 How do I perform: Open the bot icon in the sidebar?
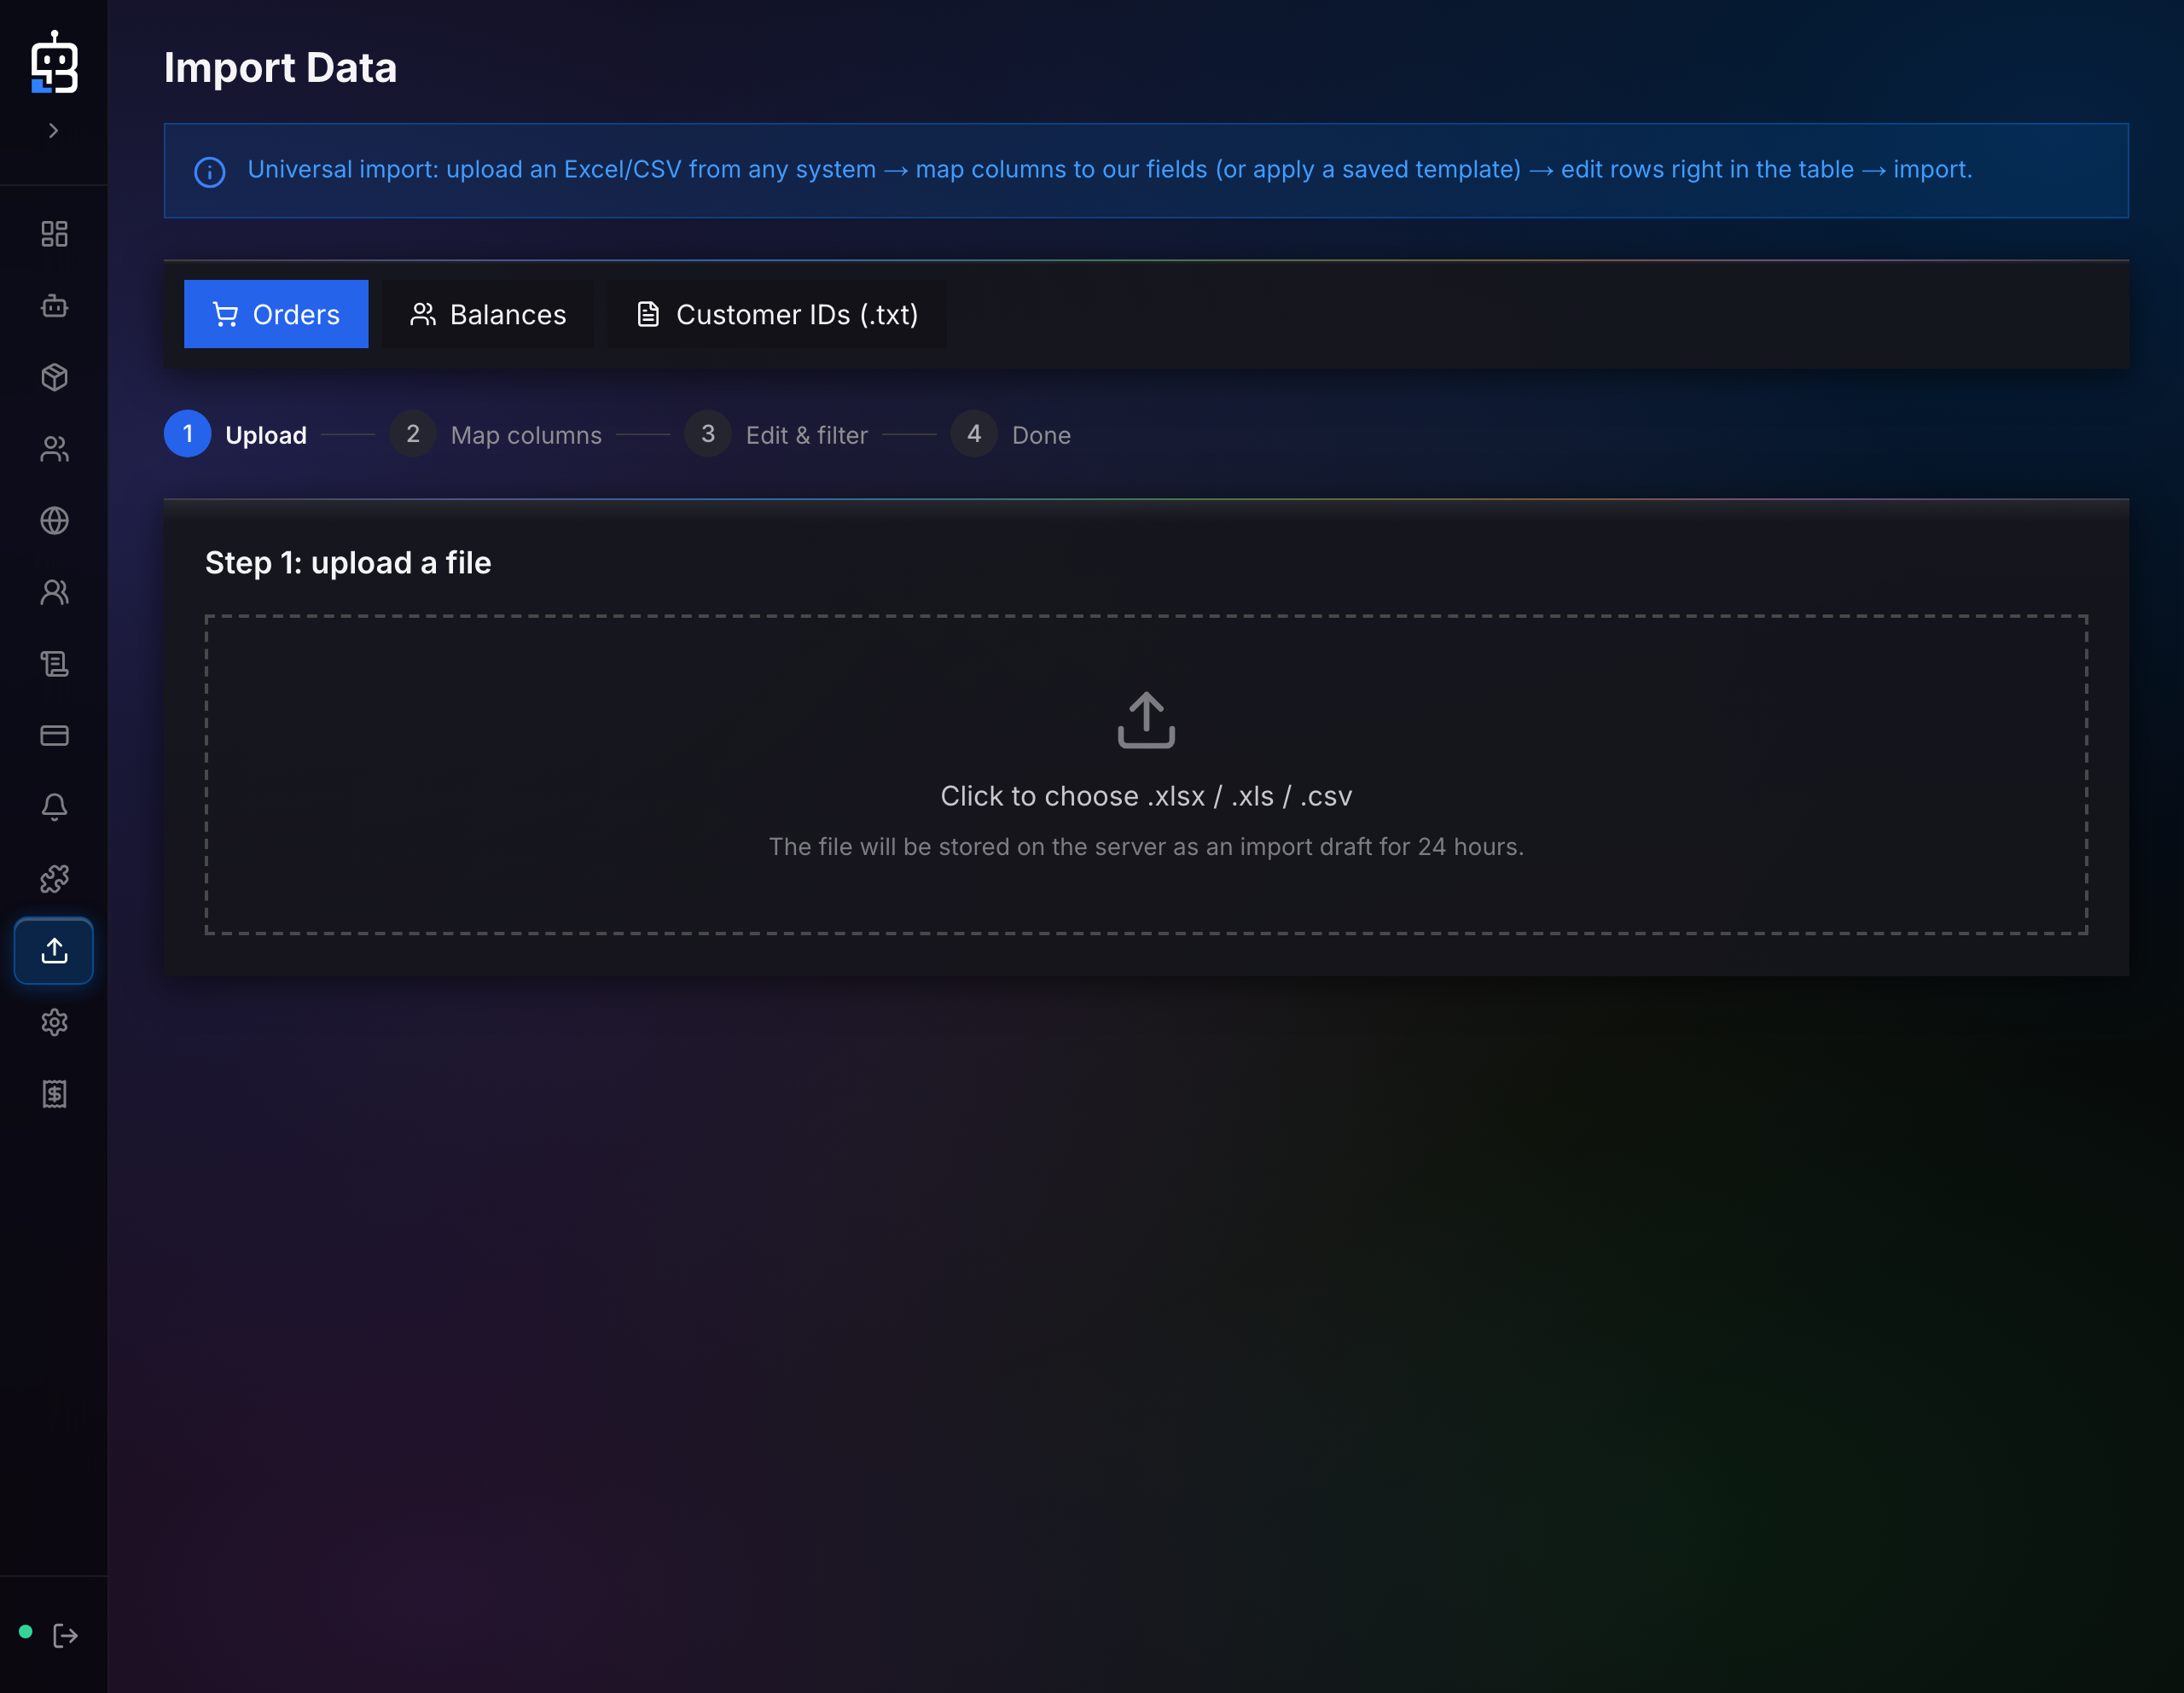[x=54, y=306]
